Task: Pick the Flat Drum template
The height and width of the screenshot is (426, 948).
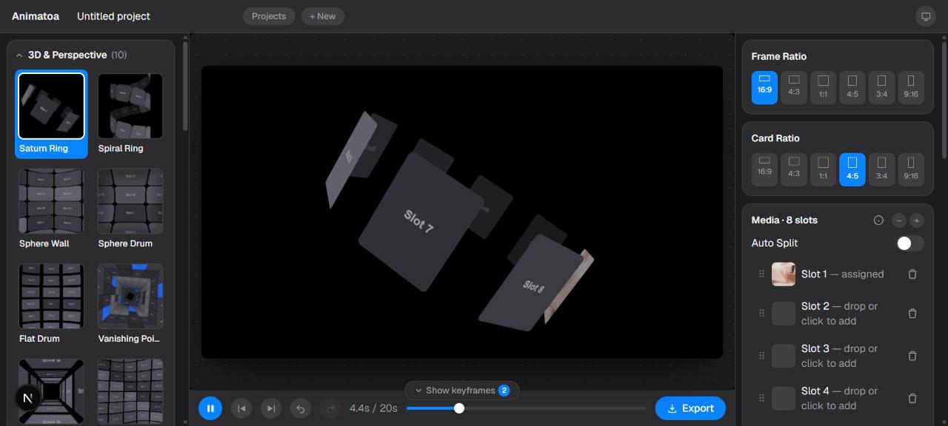Action: [51, 304]
